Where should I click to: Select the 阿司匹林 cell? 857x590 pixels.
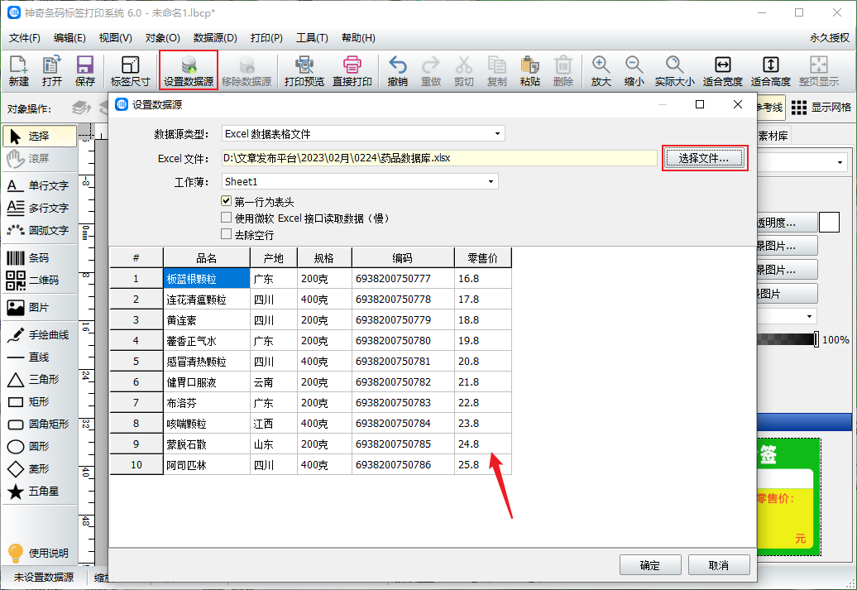point(207,465)
